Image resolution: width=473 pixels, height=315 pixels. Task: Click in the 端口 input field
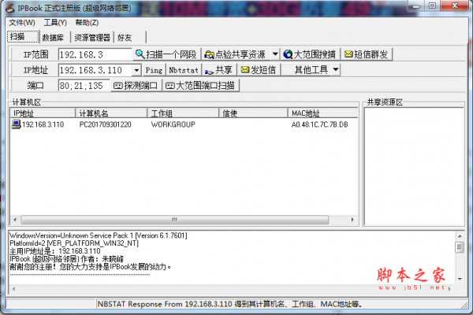click(x=84, y=86)
